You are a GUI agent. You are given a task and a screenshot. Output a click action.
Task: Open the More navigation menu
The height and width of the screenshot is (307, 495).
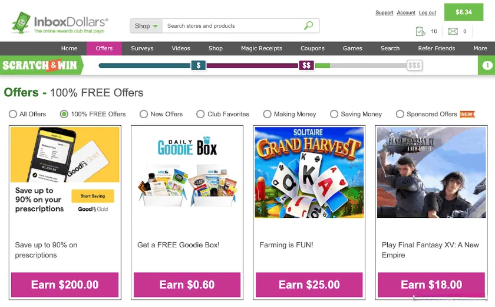tap(480, 48)
